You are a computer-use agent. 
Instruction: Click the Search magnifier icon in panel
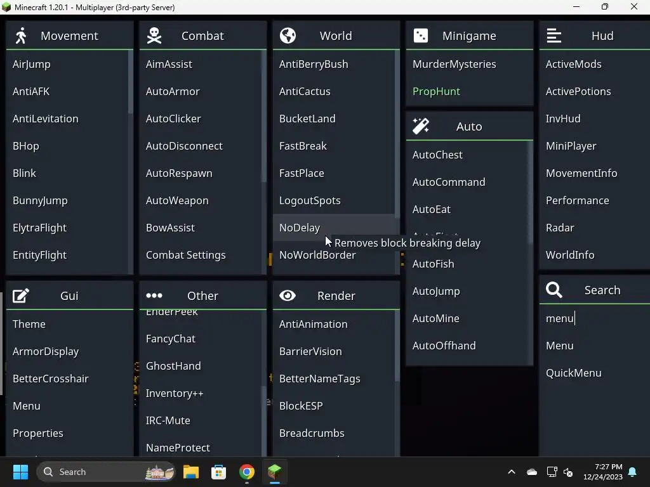(x=554, y=290)
